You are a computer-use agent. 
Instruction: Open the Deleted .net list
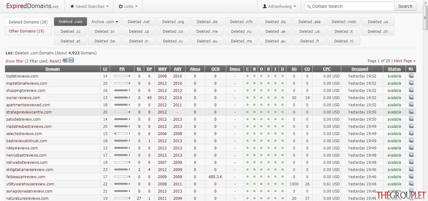click(x=139, y=22)
